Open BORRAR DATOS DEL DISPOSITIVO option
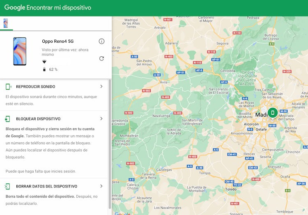The height and width of the screenshot is (215, 308). 46,186
